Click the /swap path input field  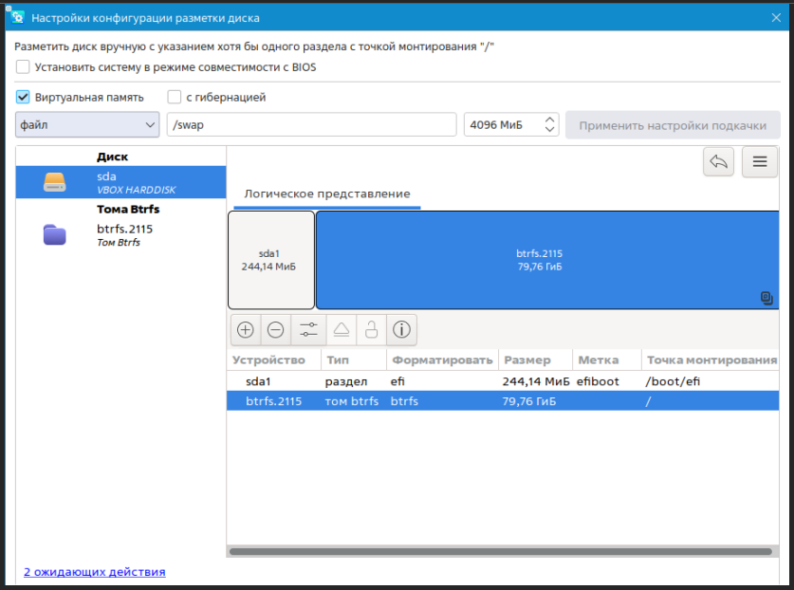311,125
